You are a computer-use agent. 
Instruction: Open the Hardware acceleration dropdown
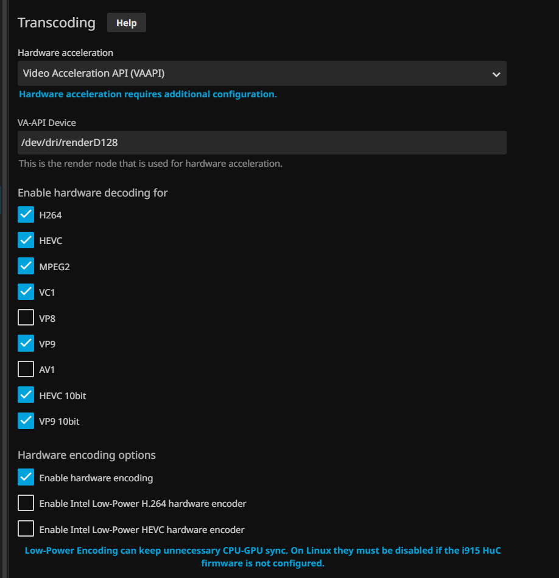coord(262,74)
